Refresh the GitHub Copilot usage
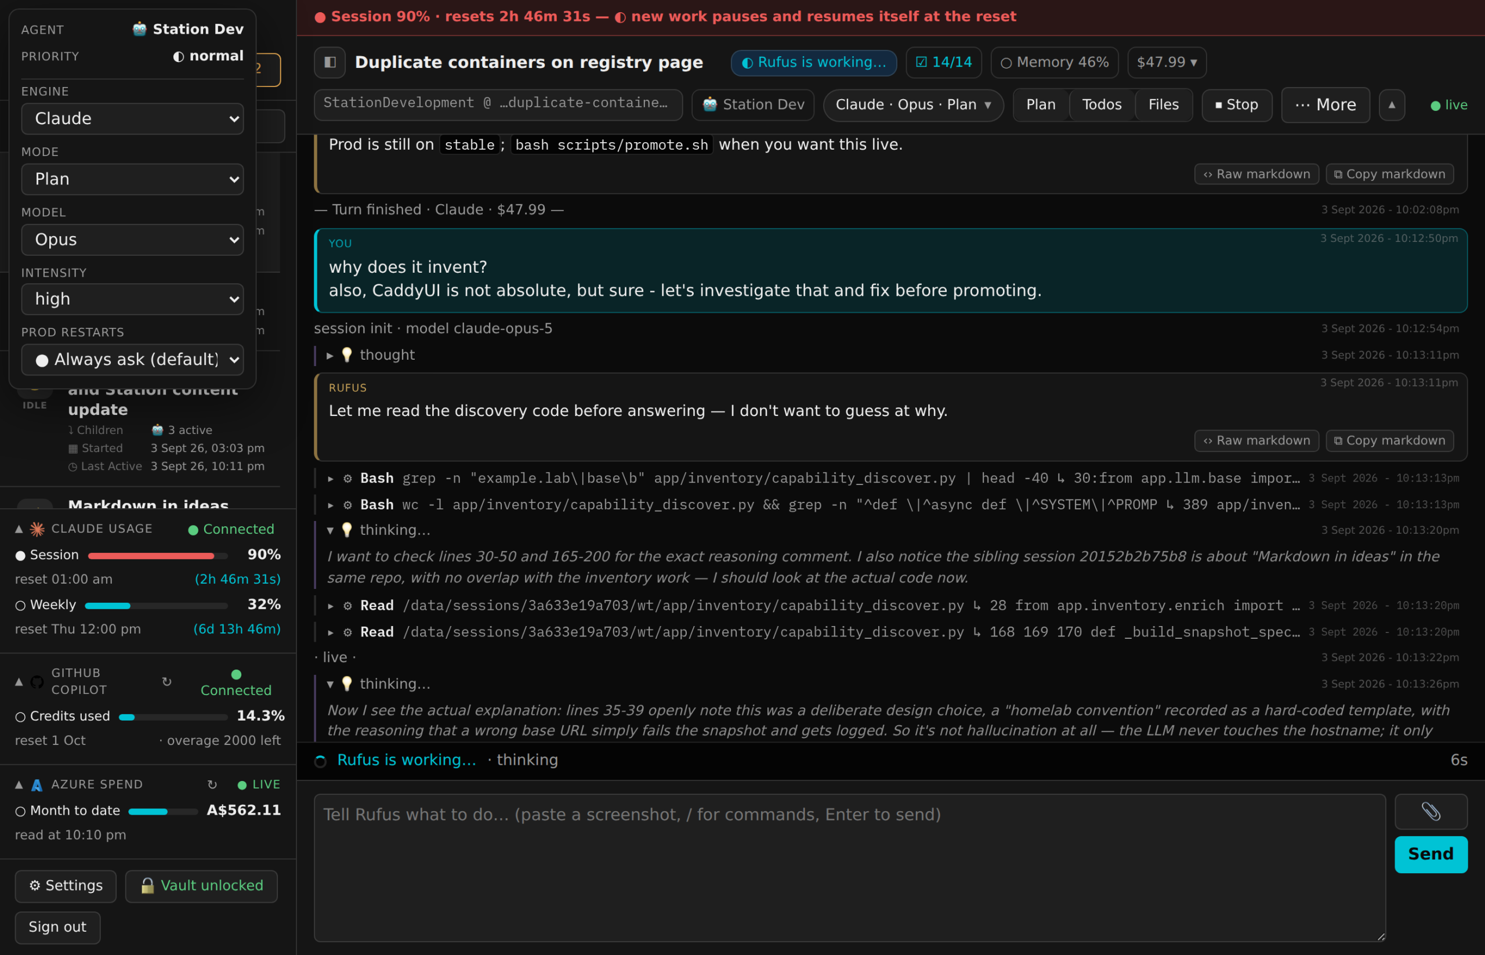This screenshot has height=955, width=1485. pos(167,682)
